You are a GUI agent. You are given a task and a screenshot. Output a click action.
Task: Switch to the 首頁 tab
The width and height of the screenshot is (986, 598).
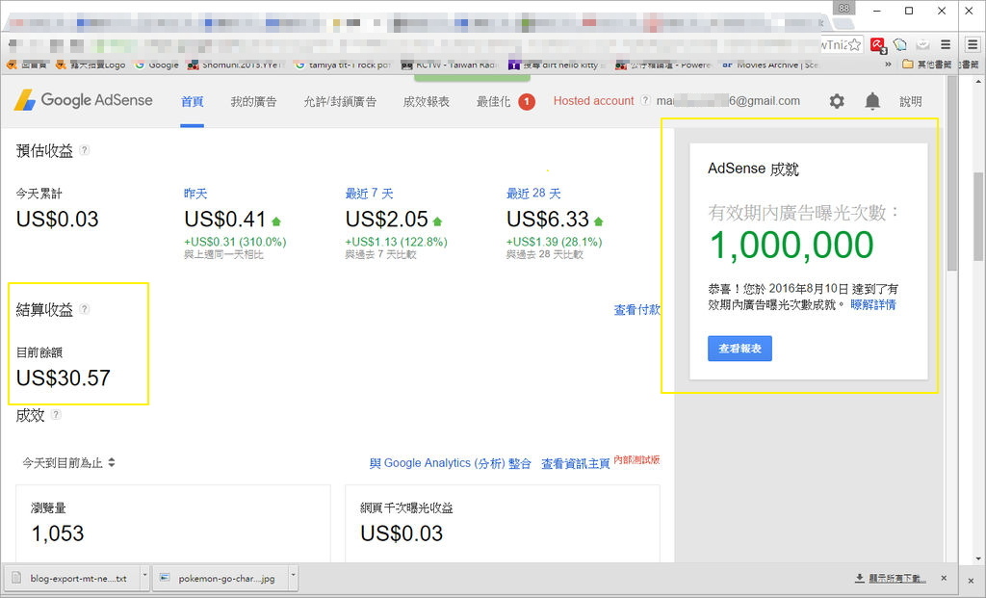tap(192, 101)
